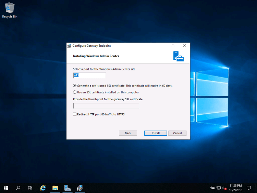Open the taskbar clock and date
The width and height of the screenshot is (257, 193).
click(x=236, y=188)
